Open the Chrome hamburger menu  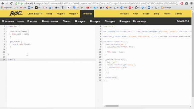pos(191,3)
